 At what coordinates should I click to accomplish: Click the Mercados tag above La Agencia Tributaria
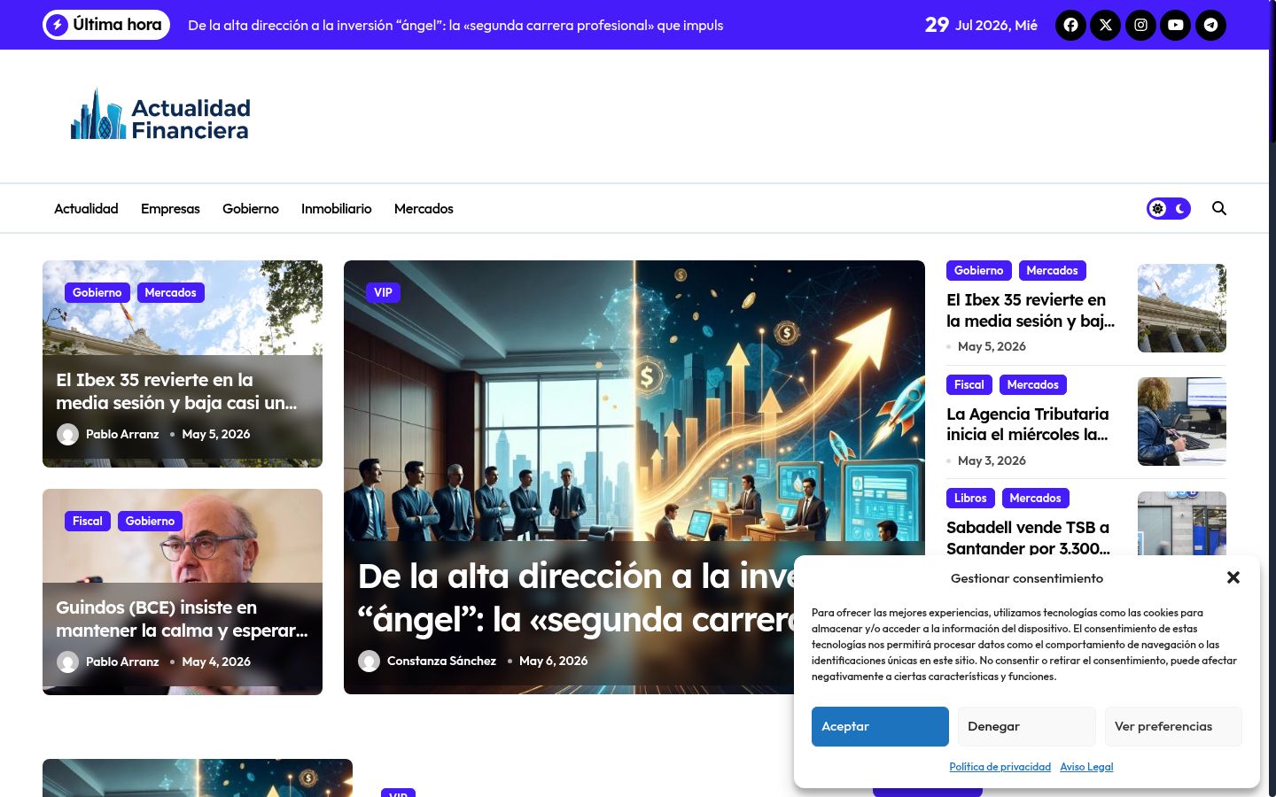[x=1033, y=384]
